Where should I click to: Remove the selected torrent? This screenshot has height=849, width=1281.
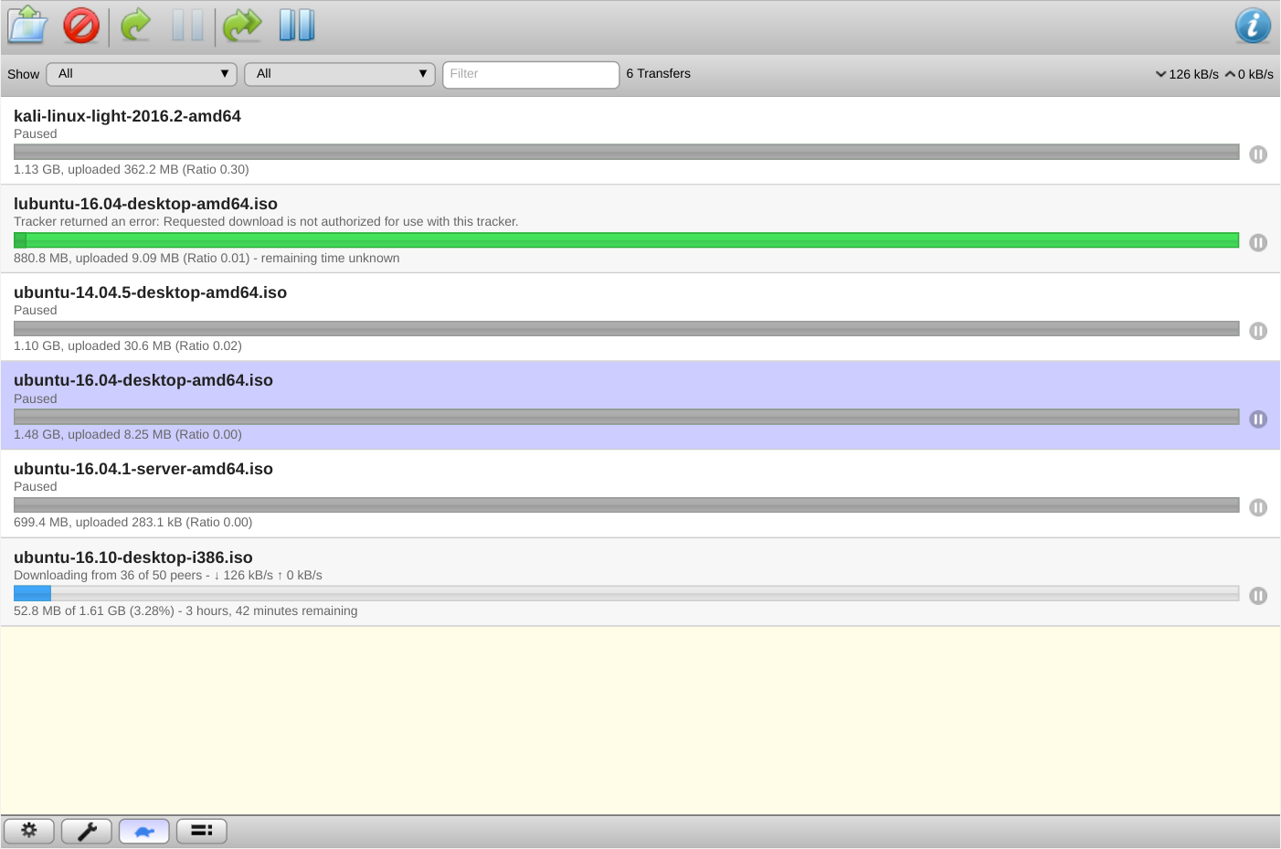click(x=80, y=26)
